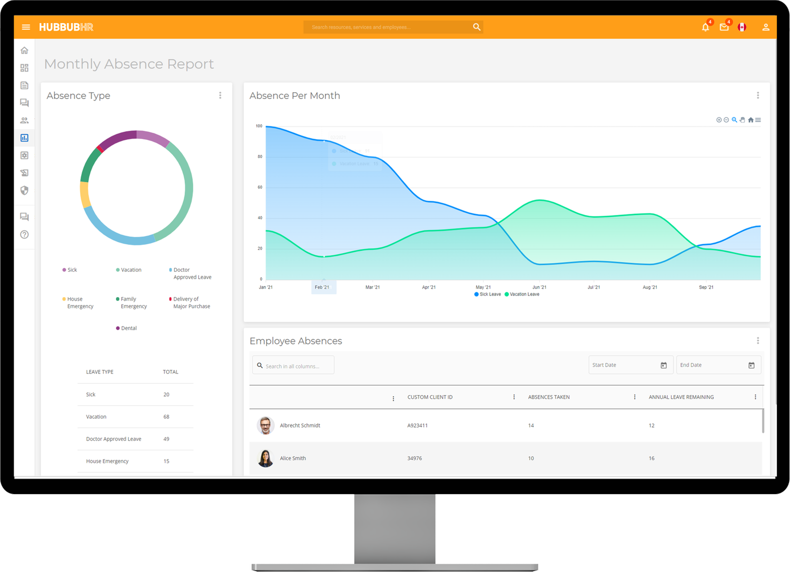Screen dimensions: 790x572
Task: Activate the Panning hand tool on the chart
Action: [742, 120]
